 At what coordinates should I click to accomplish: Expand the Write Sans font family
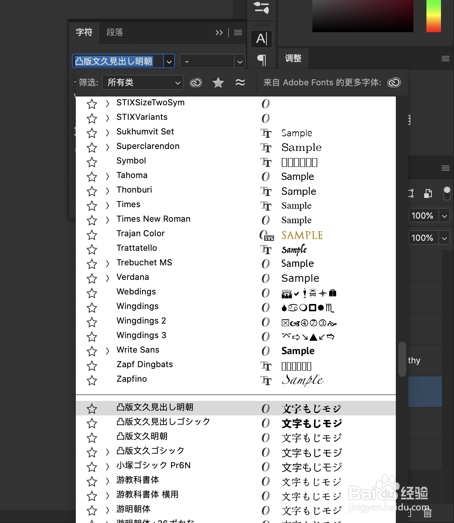pyautogui.click(x=108, y=351)
